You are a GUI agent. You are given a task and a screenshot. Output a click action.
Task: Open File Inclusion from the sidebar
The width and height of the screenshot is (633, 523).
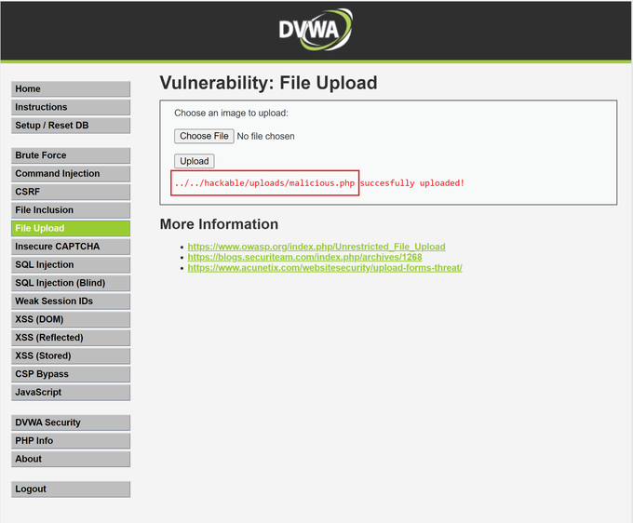71,210
